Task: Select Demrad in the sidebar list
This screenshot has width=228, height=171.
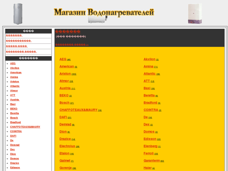Action: click(x=15, y=145)
